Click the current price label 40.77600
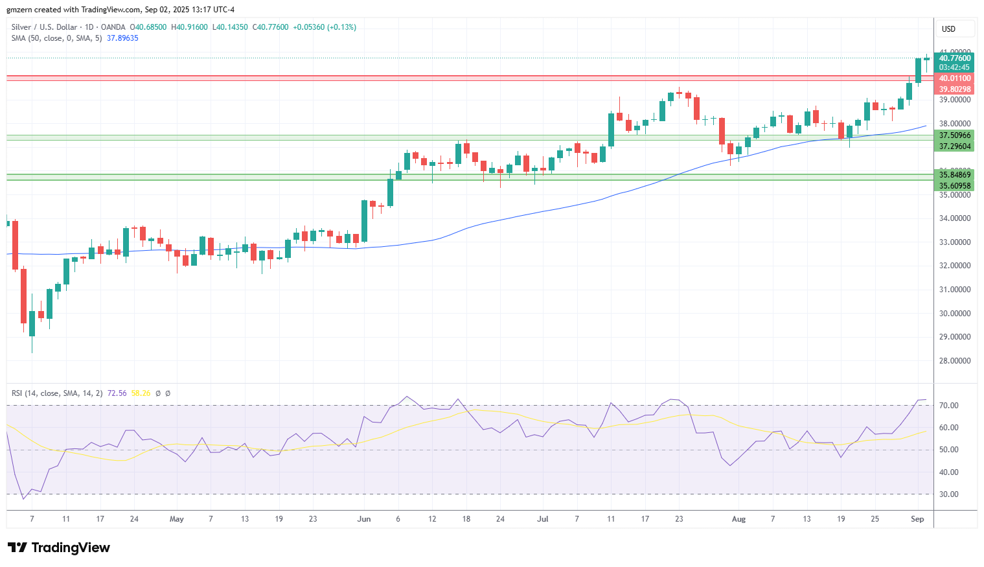The height and width of the screenshot is (567, 984). pos(955,58)
